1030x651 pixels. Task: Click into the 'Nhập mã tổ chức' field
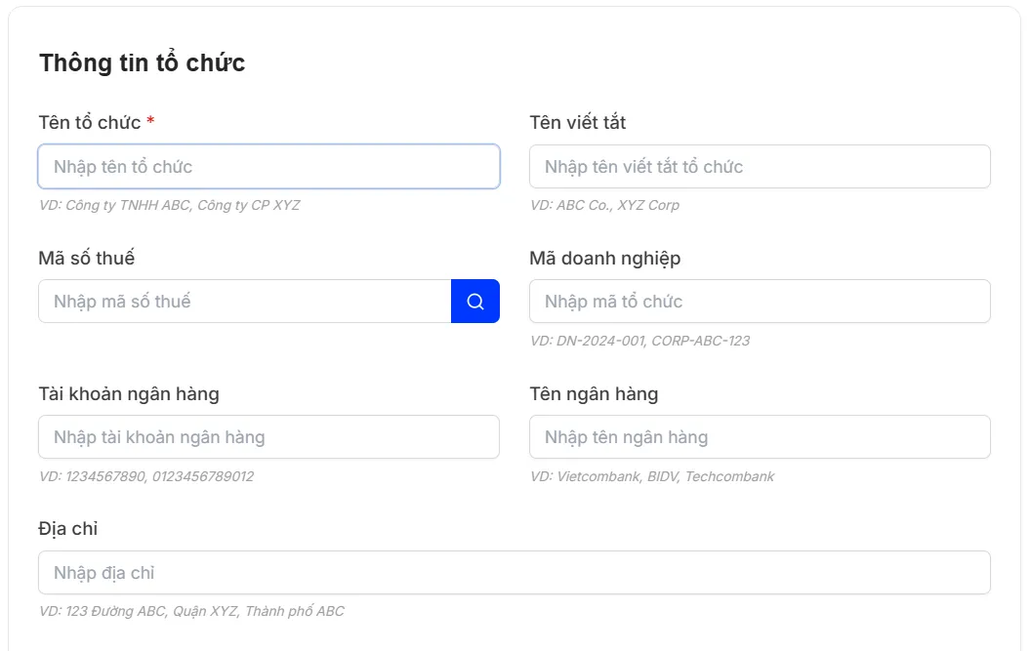(760, 302)
